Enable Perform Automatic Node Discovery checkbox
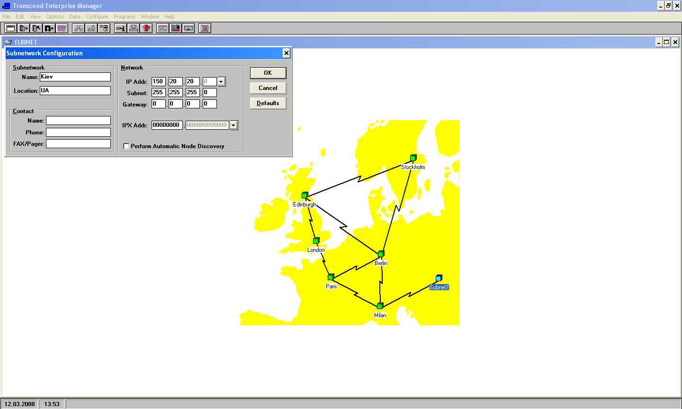Screen dimensions: 682x409 126,146
